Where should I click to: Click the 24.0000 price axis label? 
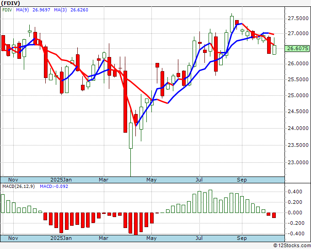click(x=298, y=128)
